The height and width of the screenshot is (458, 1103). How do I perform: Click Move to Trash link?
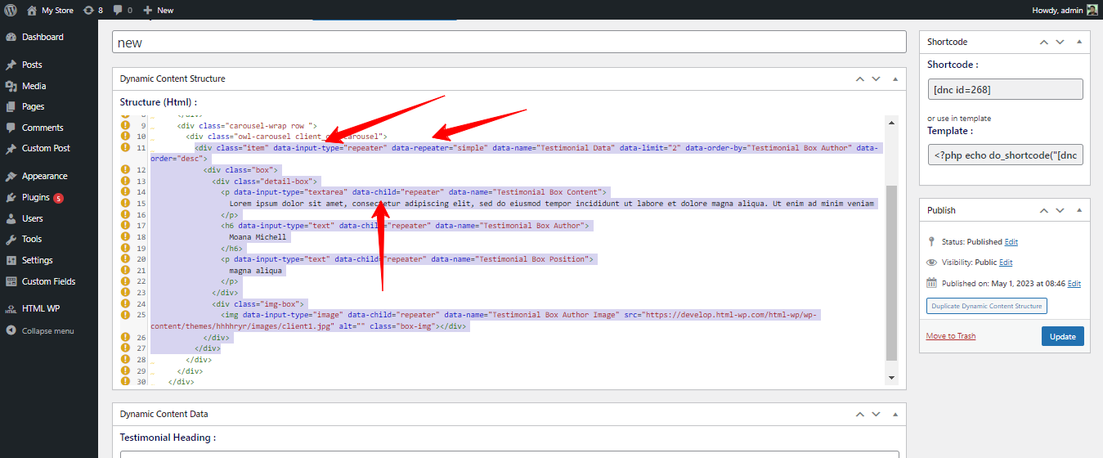[951, 336]
